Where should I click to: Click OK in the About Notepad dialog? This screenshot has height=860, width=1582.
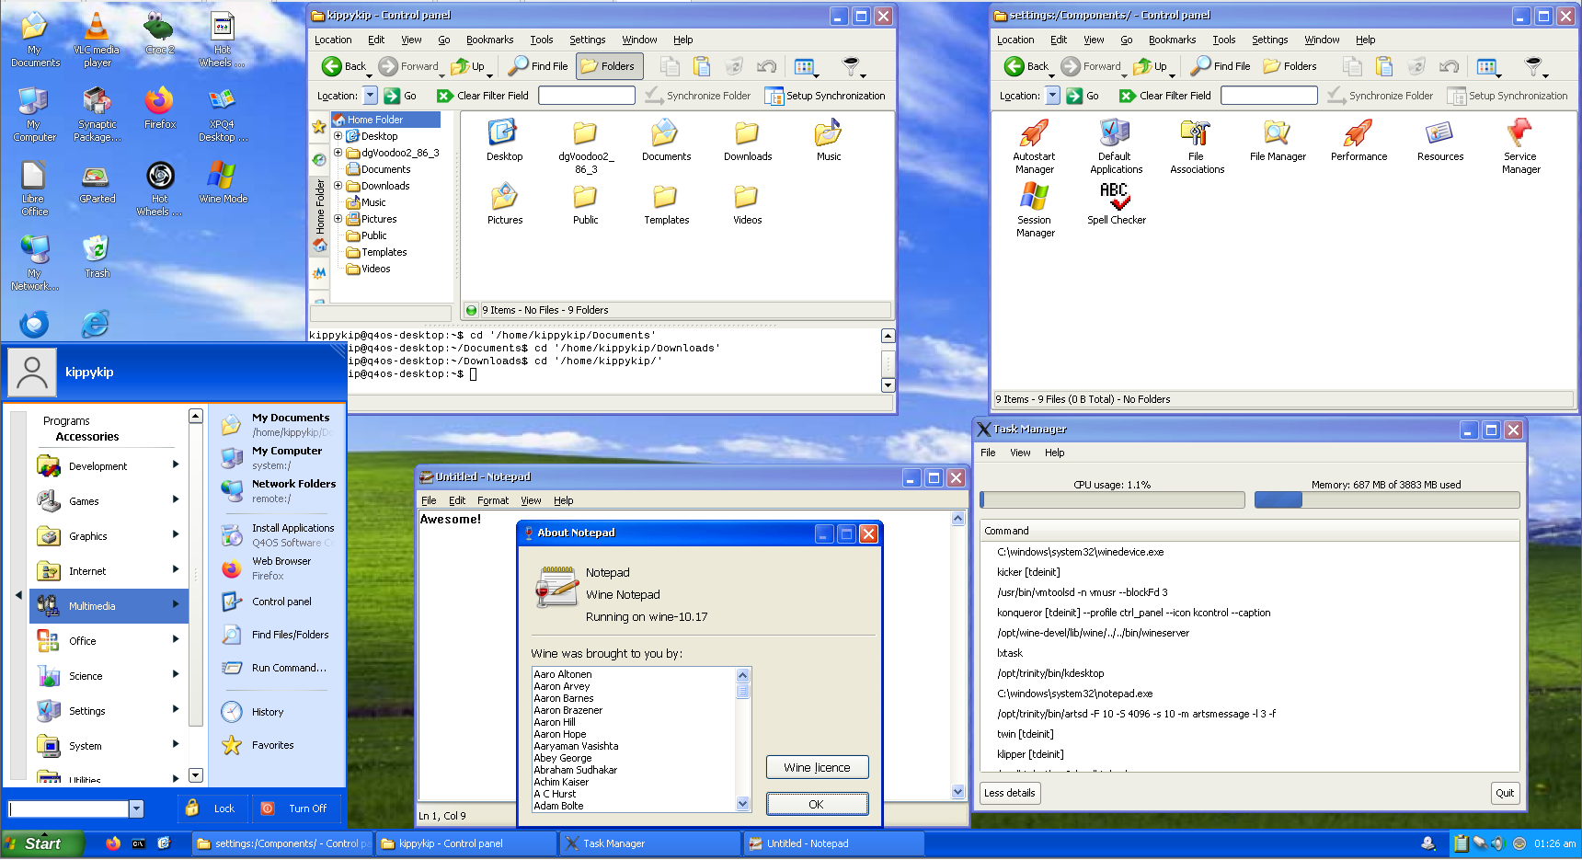click(x=816, y=803)
